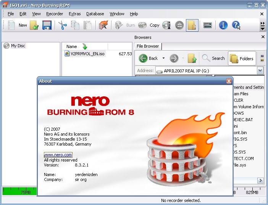Open the Edit menu
Viewport: 268px width, 205px height.
tap(23, 14)
